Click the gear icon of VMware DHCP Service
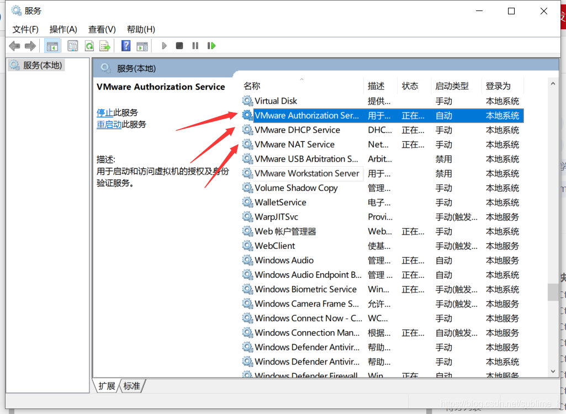 (247, 130)
